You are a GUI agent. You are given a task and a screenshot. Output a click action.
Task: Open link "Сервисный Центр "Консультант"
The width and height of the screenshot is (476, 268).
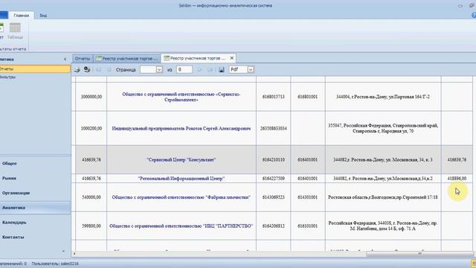click(x=181, y=159)
